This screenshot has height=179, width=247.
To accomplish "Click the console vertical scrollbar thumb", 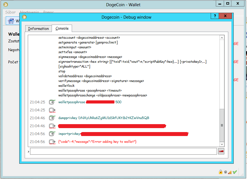I will (x=222, y=125).
